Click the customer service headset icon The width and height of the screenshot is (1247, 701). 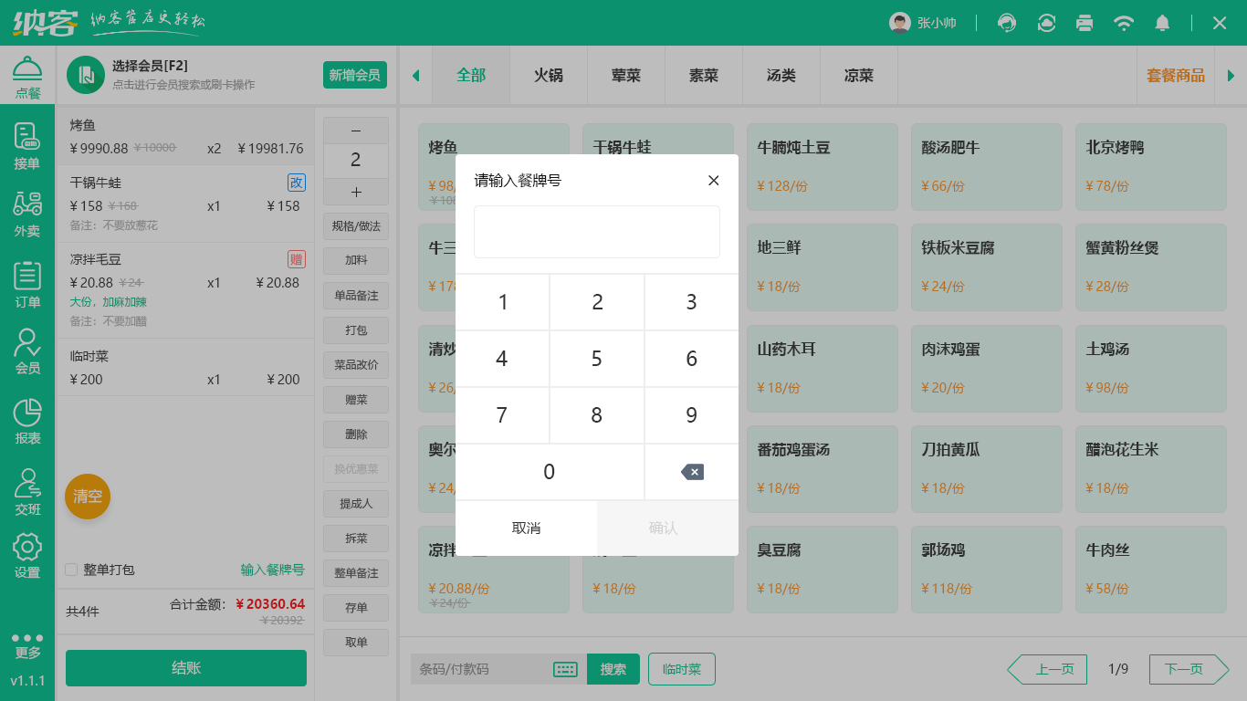pos(1007,23)
